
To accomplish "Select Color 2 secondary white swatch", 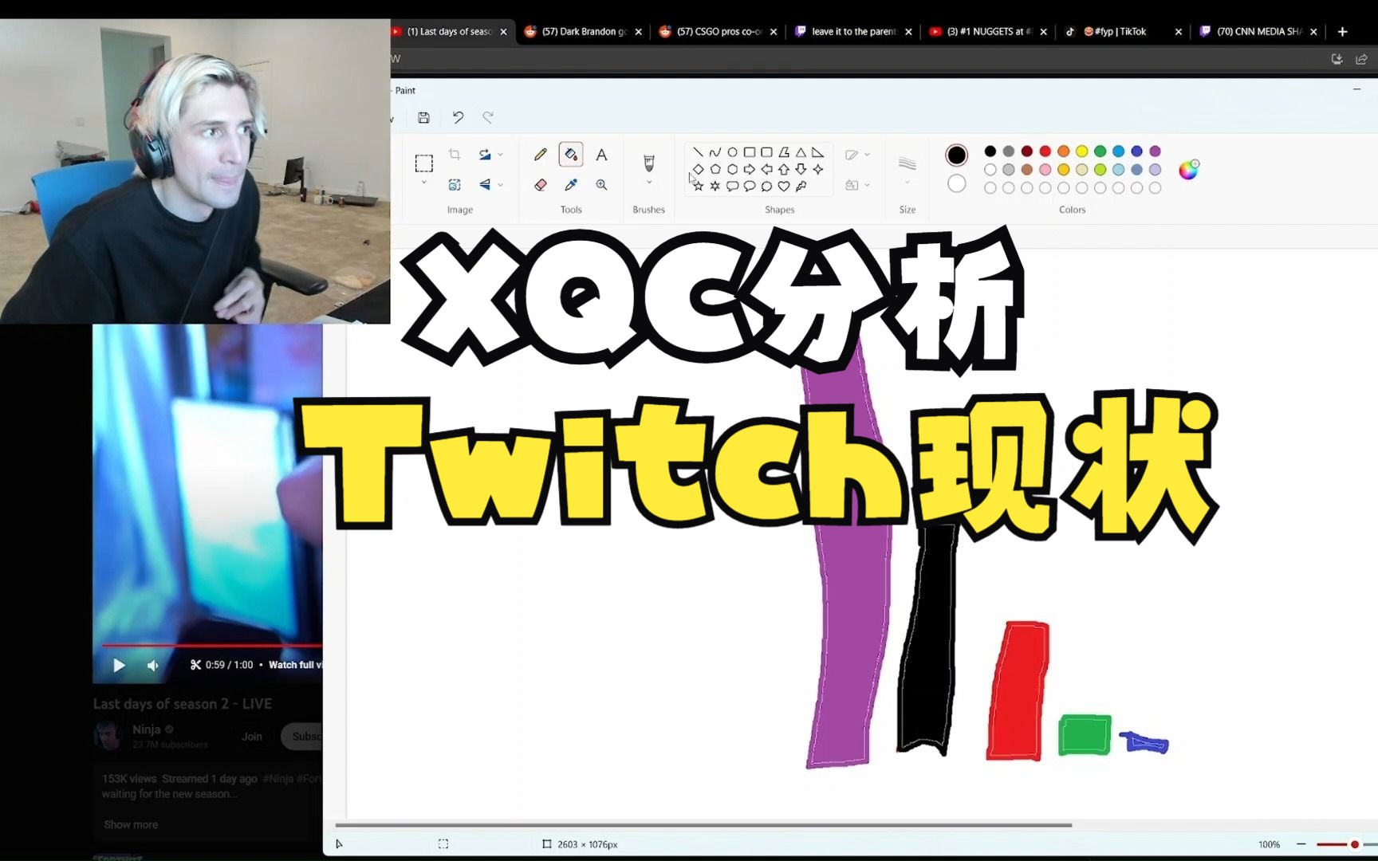I will tap(957, 184).
